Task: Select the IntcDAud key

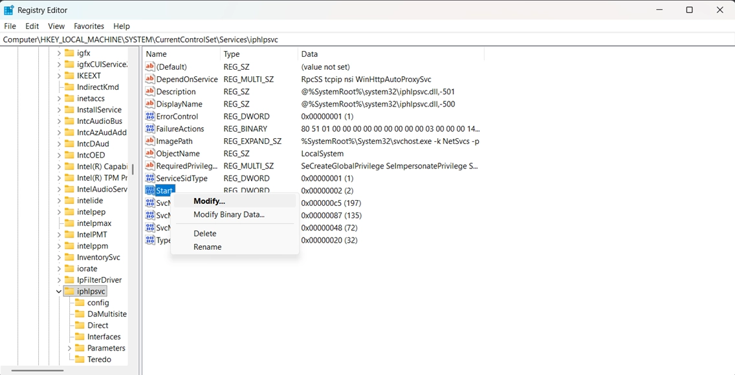Action: pos(93,144)
